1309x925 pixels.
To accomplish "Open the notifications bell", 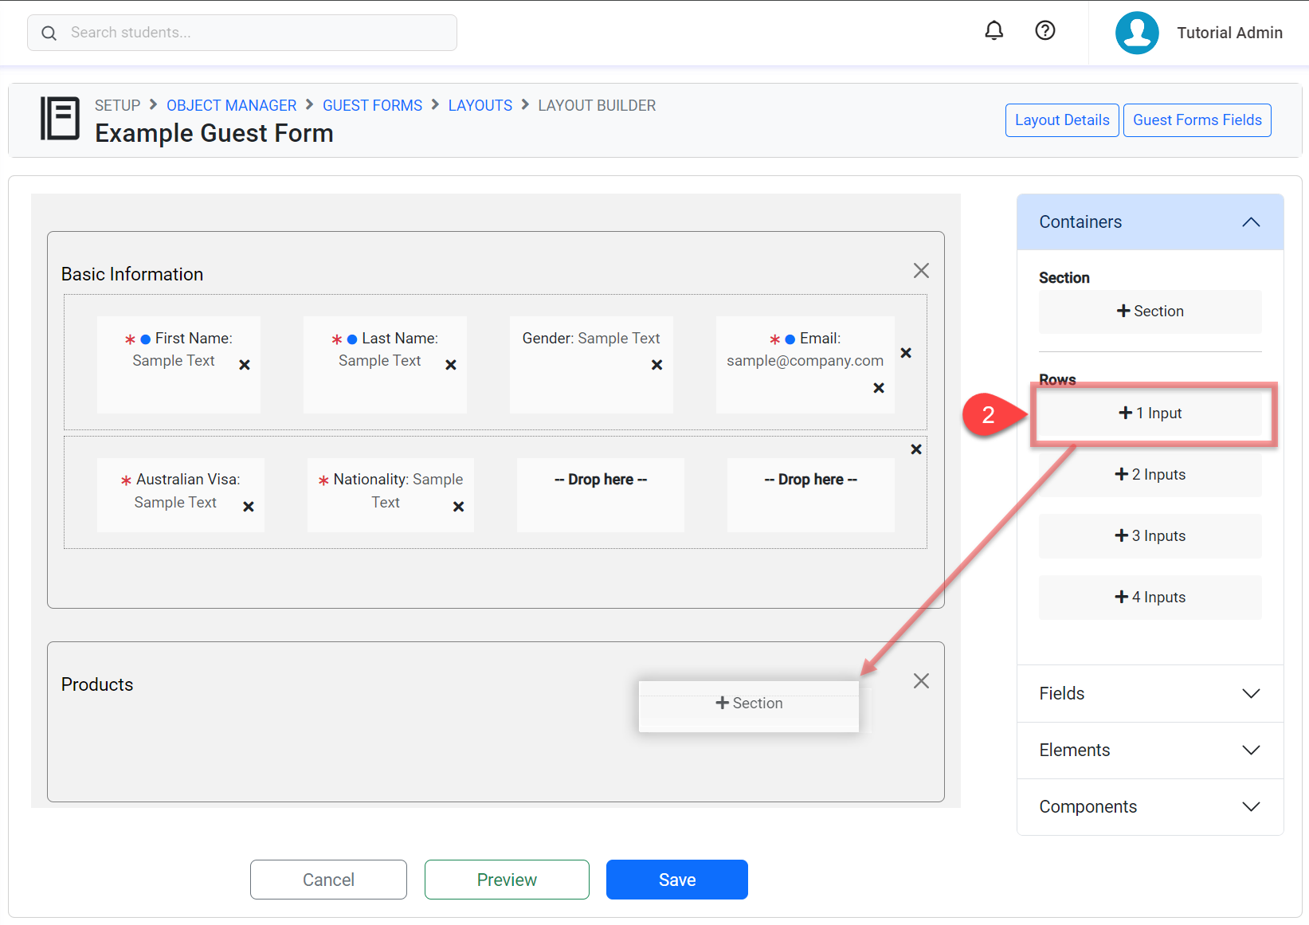I will [x=994, y=31].
